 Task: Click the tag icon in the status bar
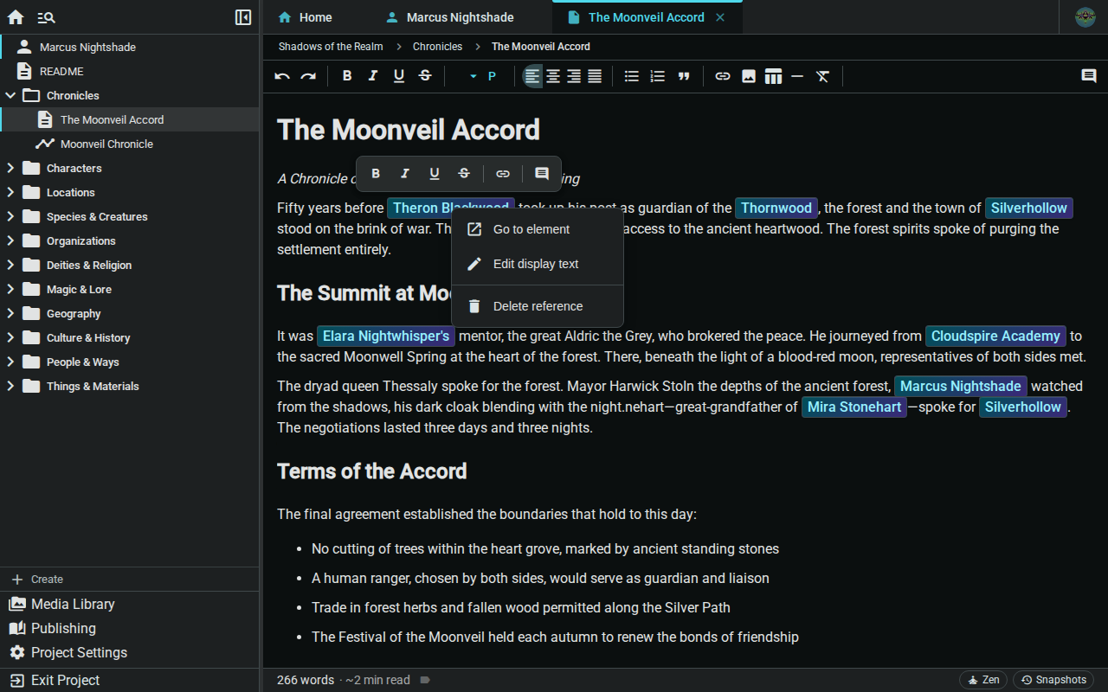click(425, 680)
